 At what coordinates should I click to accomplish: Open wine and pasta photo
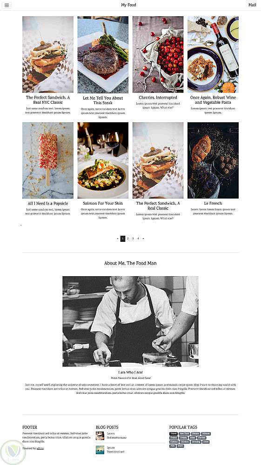click(213, 54)
